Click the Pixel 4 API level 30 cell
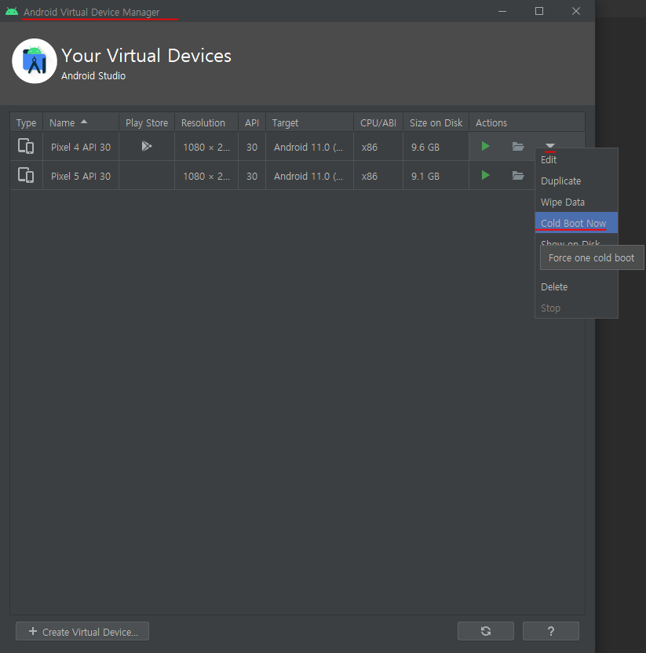This screenshot has width=646, height=653. point(252,147)
